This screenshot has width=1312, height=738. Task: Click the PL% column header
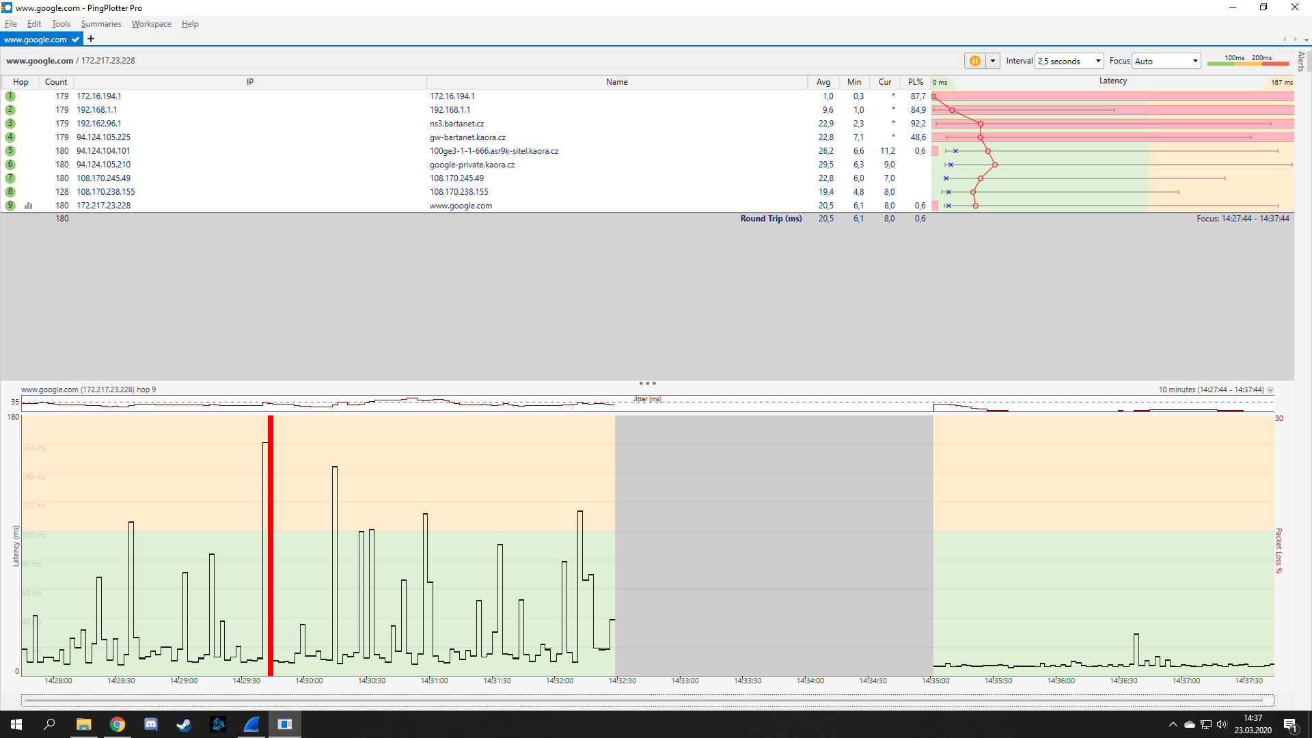click(x=915, y=82)
